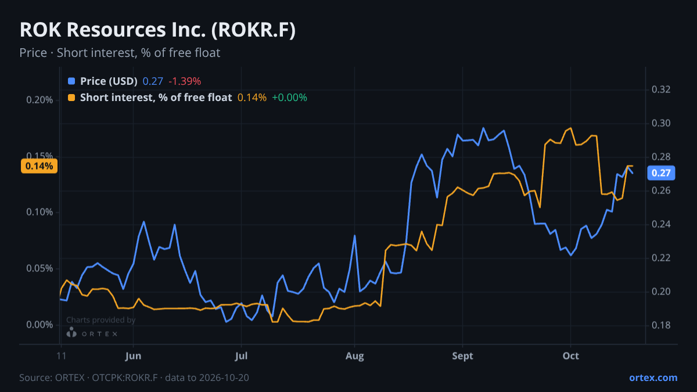697x392 pixels.
Task: Click the 0.10% left axis label
Action: coord(39,213)
